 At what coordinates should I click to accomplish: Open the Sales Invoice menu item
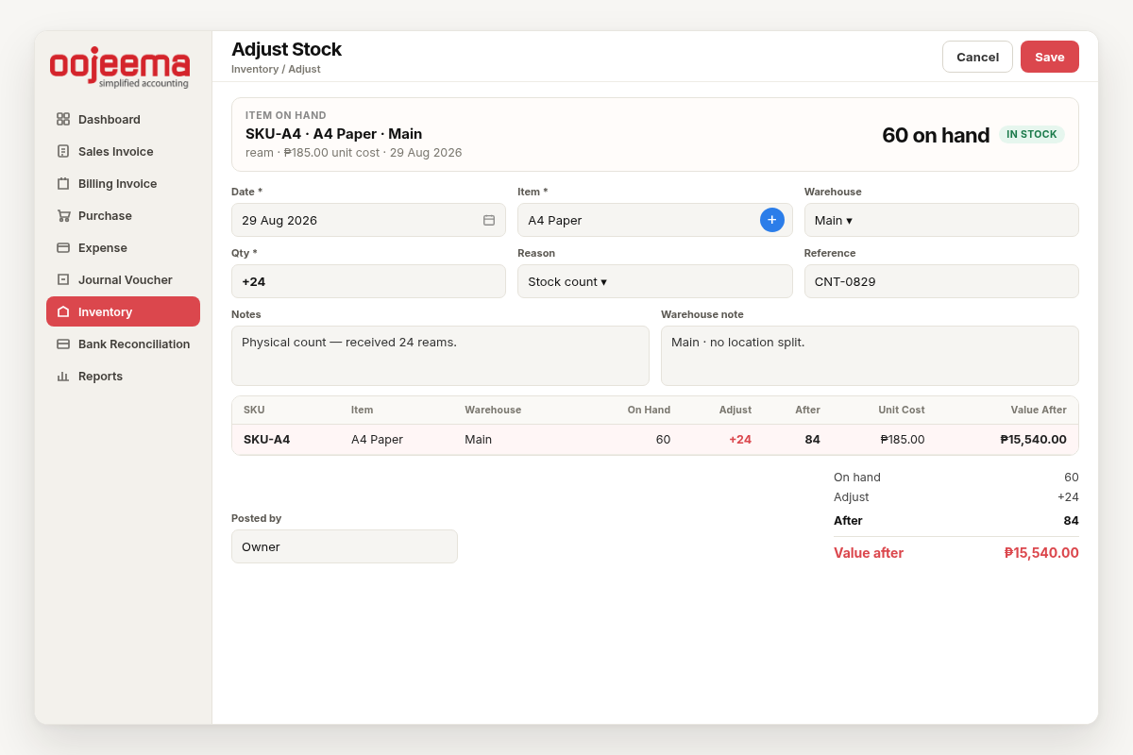click(x=123, y=151)
